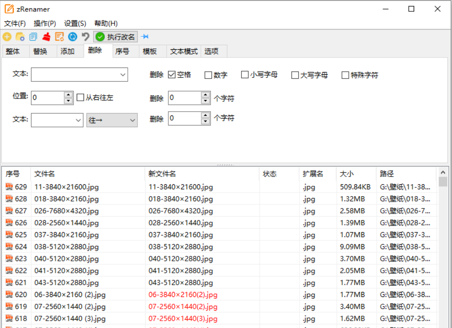Increase the middle 删除 character count
The image size is (452, 328).
(205, 95)
